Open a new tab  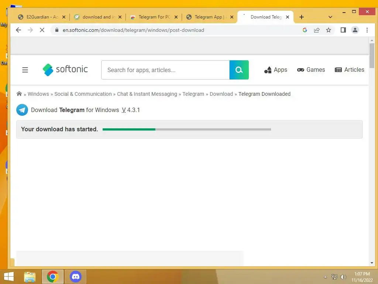(301, 17)
